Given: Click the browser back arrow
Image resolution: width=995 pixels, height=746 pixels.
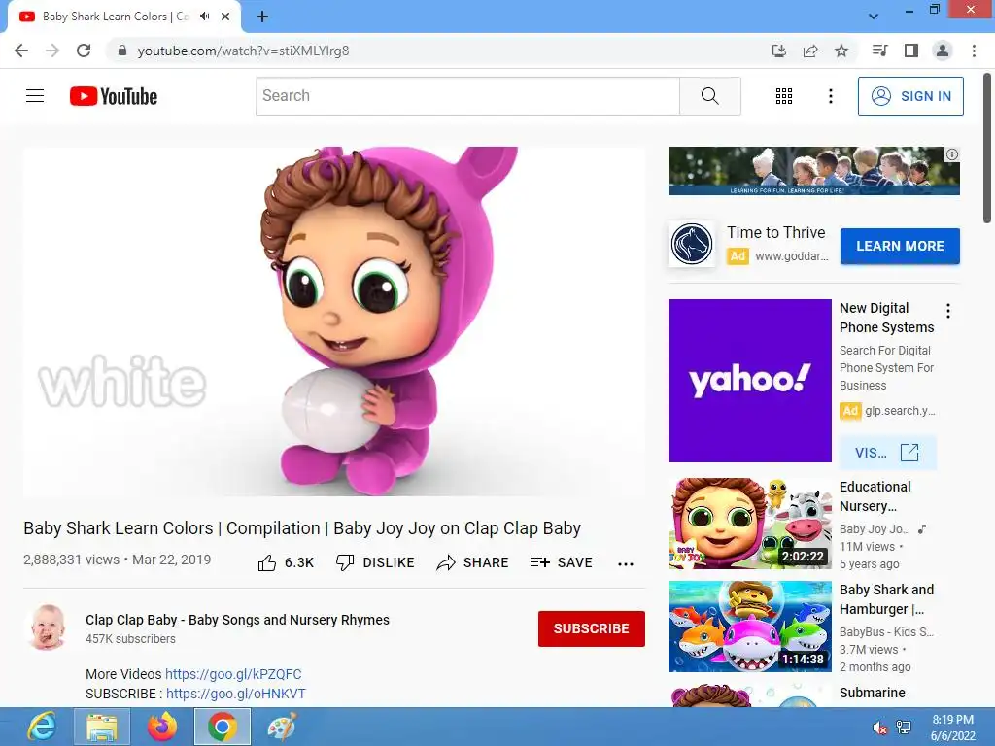Looking at the screenshot, I should click(x=21, y=51).
